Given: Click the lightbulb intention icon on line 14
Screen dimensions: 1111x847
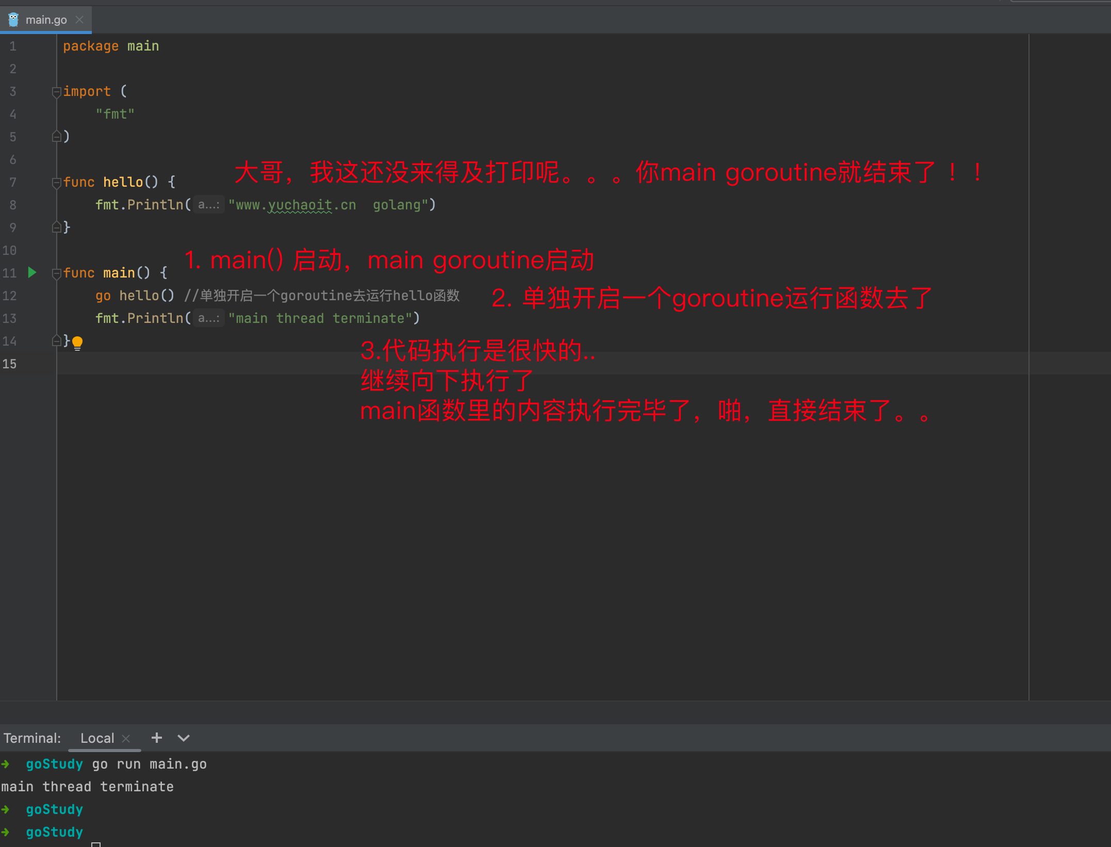Looking at the screenshot, I should pos(78,342).
